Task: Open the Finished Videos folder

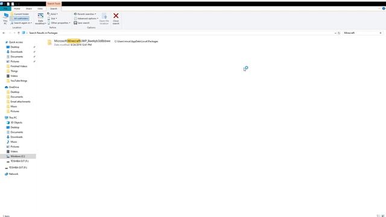Action: [x=19, y=66]
